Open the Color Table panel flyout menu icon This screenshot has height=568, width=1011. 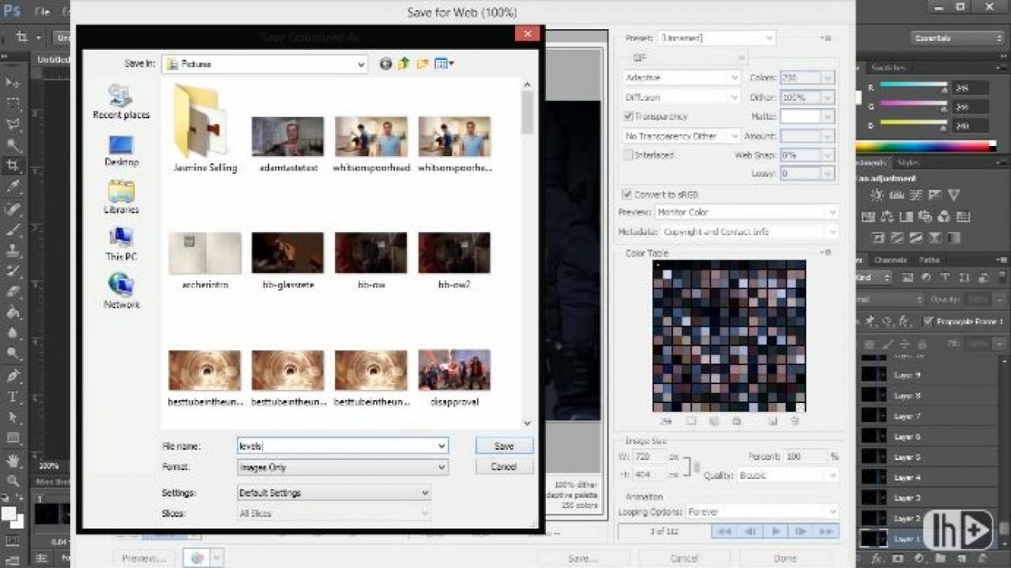[x=826, y=253]
